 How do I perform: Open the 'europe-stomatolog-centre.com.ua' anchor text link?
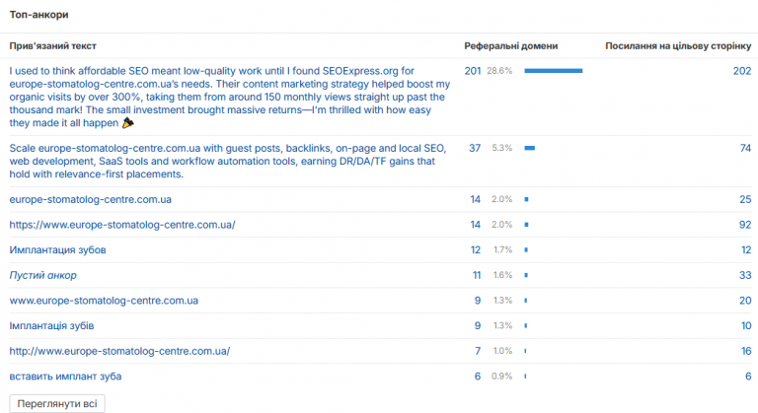pos(91,199)
